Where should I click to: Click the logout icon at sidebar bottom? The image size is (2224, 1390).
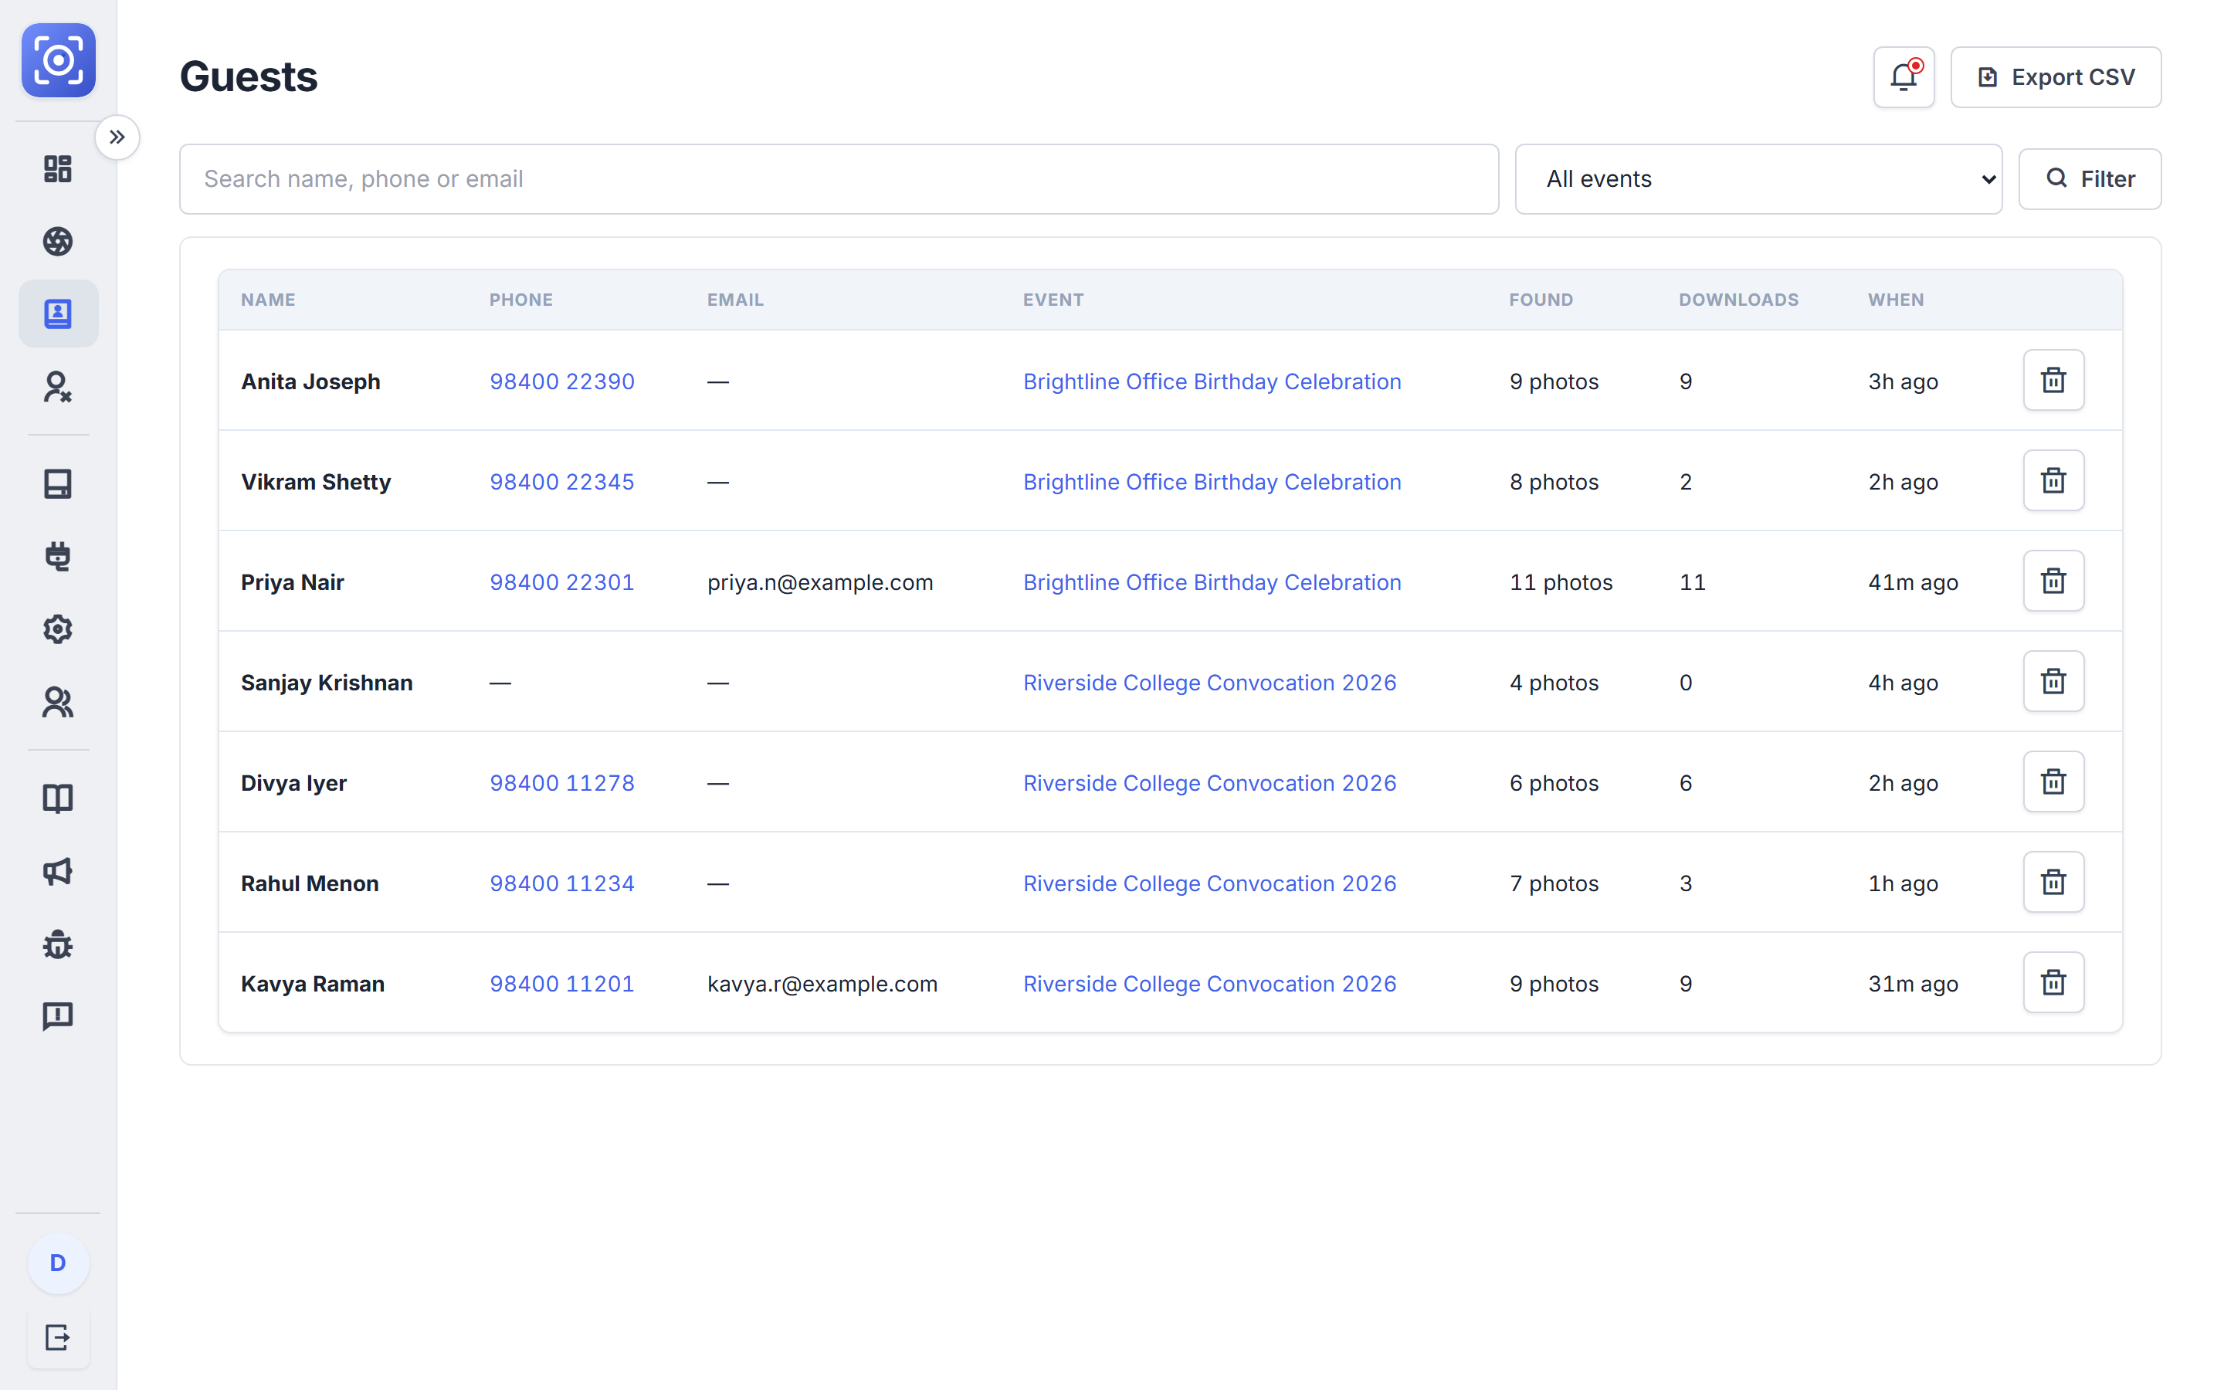point(58,1337)
